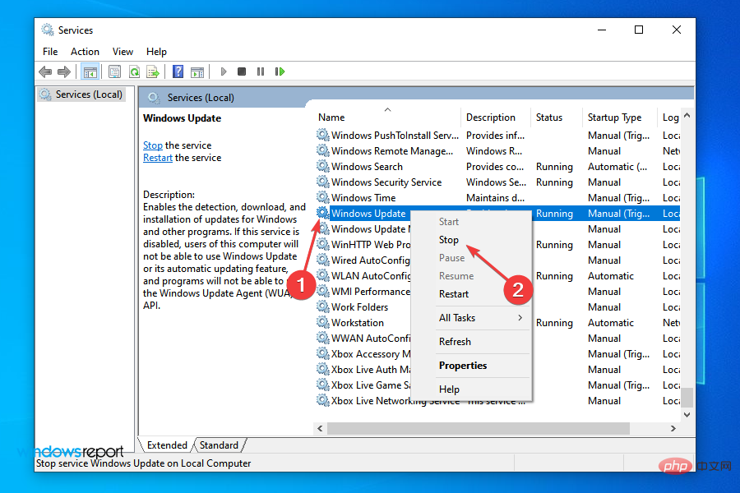The width and height of the screenshot is (740, 493).
Task: Click the Restart Service icon
Action: (x=280, y=71)
